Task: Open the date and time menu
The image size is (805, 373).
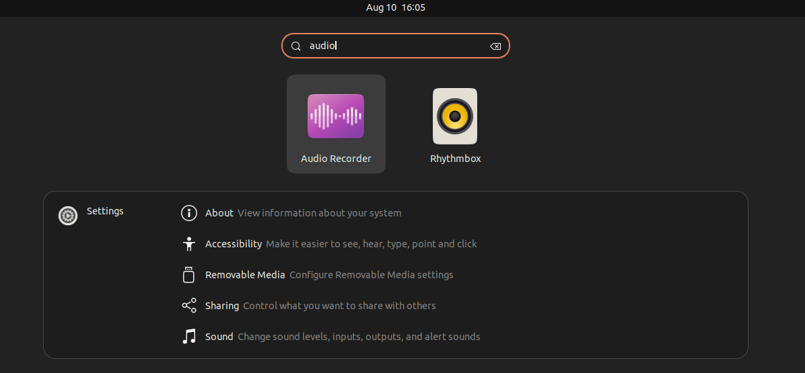Action: tap(396, 7)
